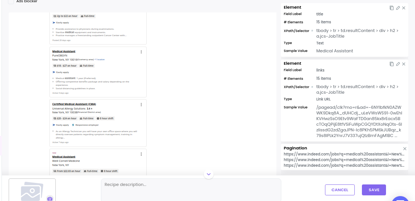Expand the panel with purple down chevron

tap(209, 174)
